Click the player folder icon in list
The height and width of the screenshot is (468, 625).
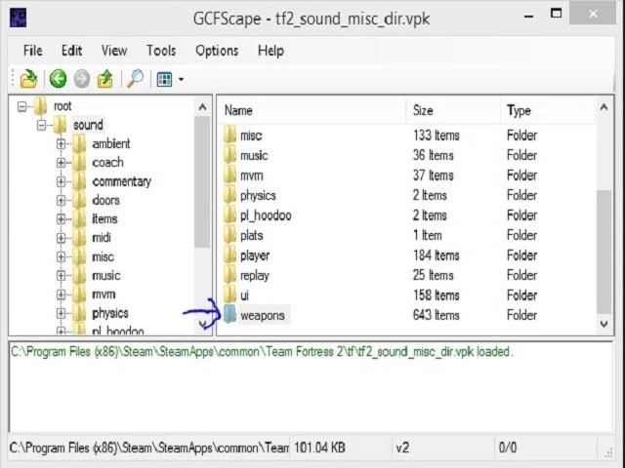[229, 255]
